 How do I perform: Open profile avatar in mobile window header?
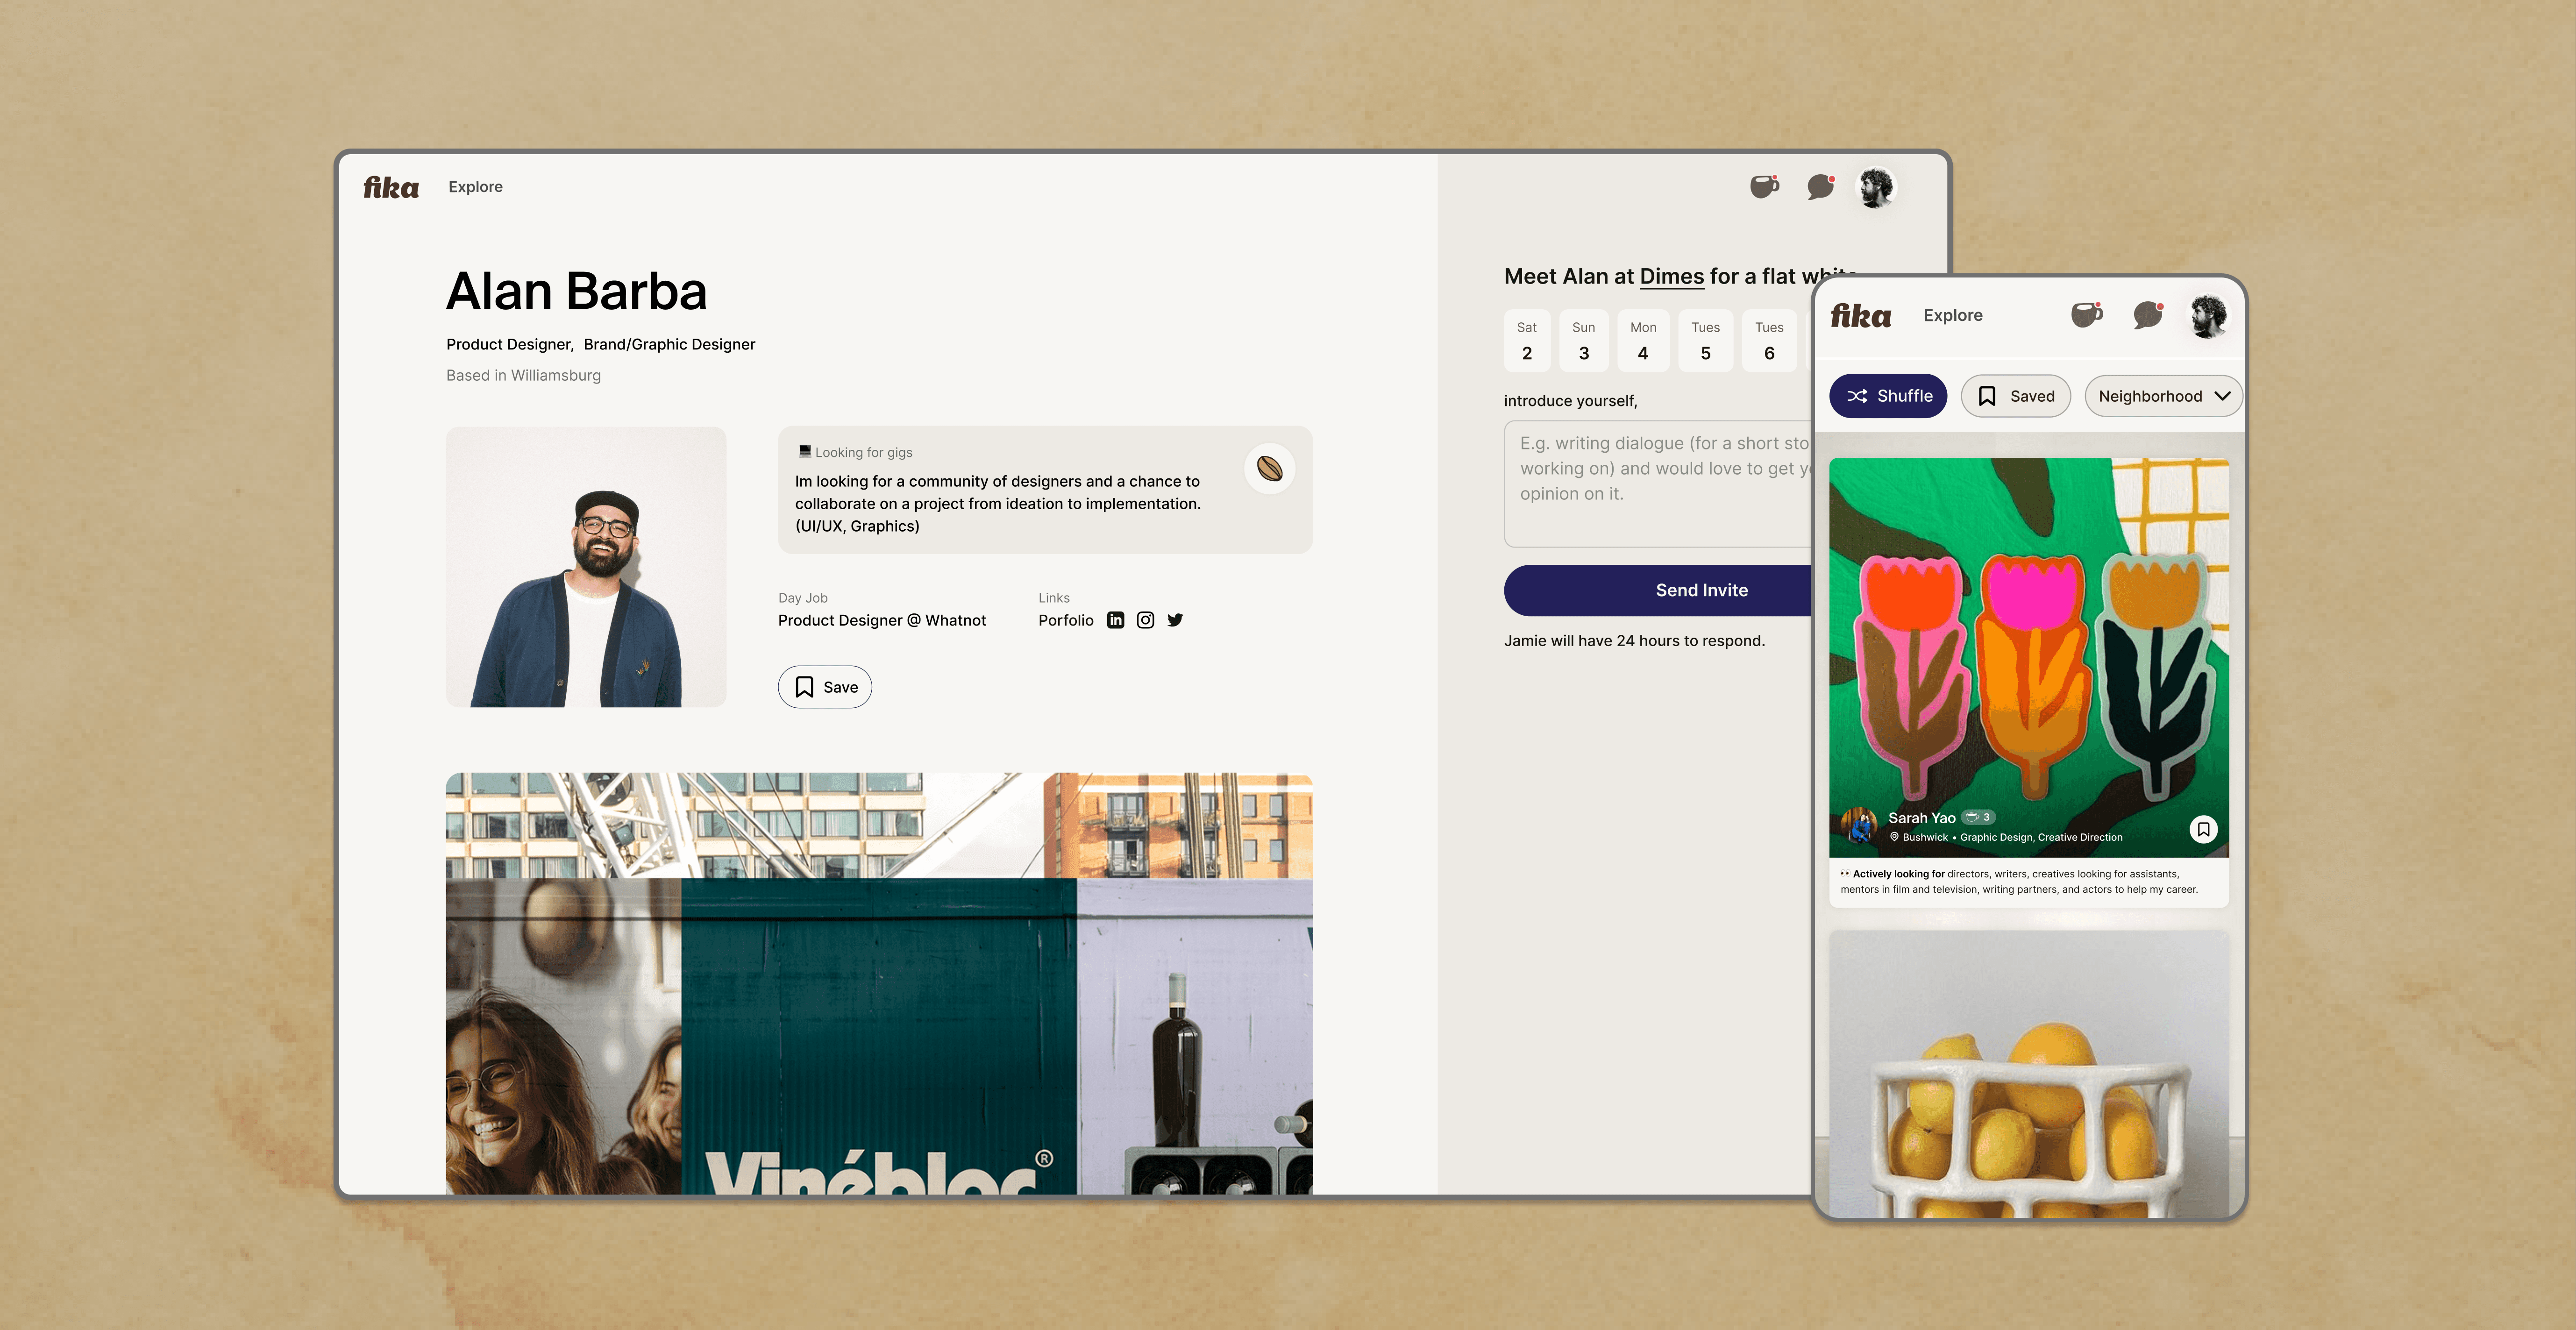tap(2209, 316)
